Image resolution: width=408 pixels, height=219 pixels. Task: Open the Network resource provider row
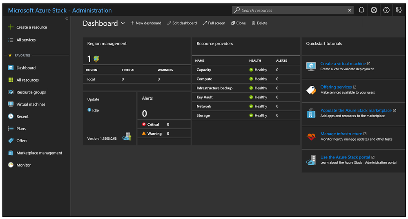pos(246,106)
